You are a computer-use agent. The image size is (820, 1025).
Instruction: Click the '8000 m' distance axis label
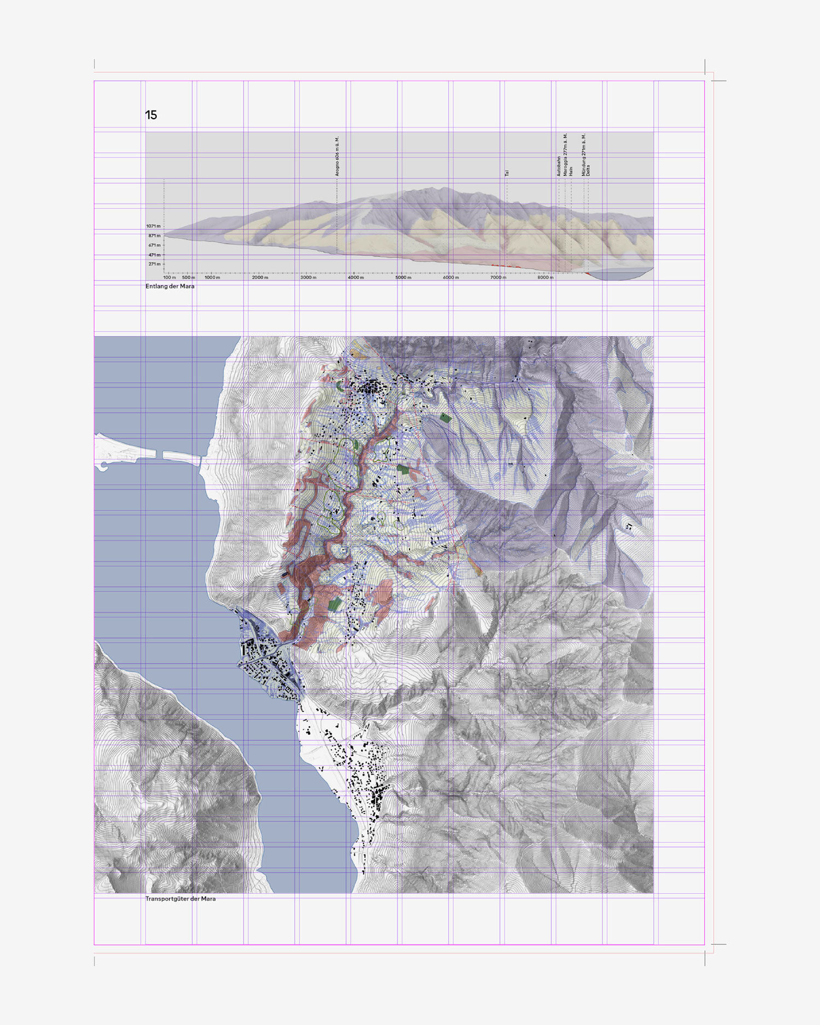[x=545, y=278]
